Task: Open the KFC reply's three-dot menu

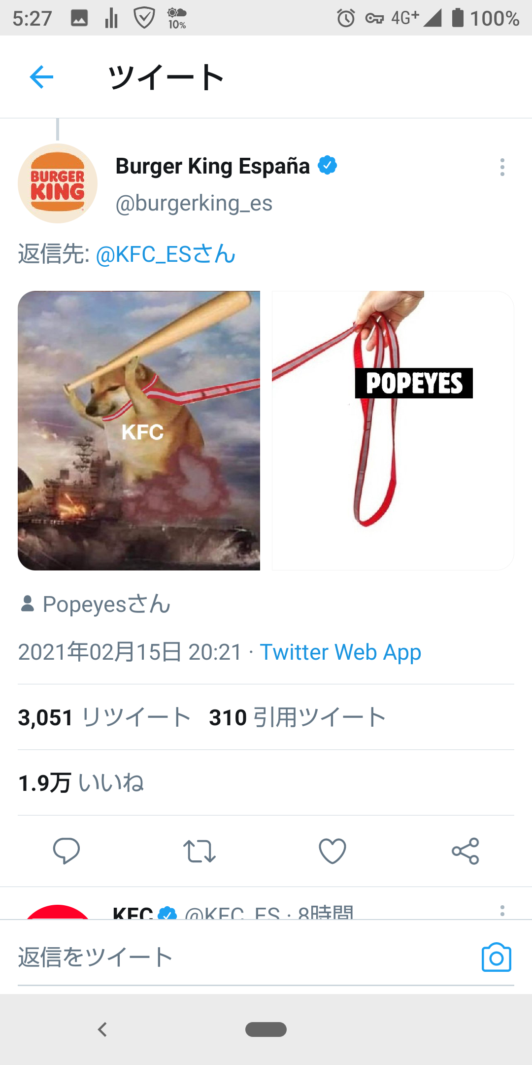Action: 502,911
